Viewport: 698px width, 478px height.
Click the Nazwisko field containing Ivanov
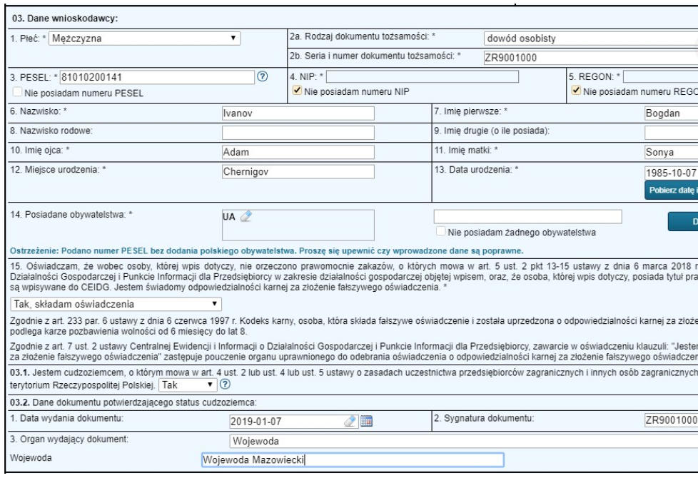[x=298, y=132]
